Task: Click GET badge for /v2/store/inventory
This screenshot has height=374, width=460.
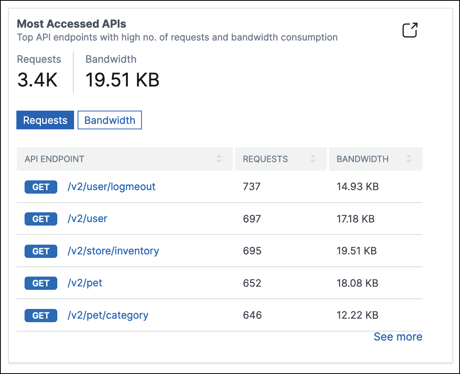Action: [41, 251]
